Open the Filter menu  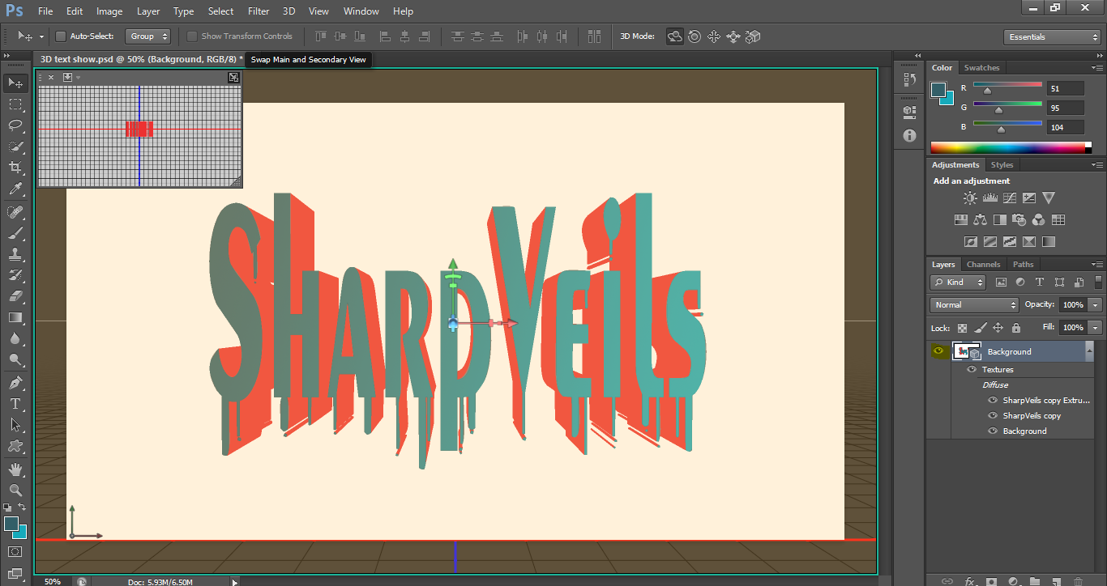(259, 11)
